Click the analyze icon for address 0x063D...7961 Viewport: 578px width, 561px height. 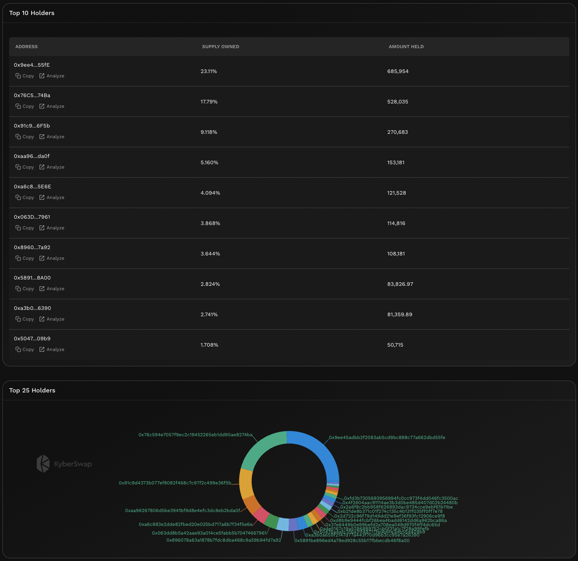click(x=42, y=228)
